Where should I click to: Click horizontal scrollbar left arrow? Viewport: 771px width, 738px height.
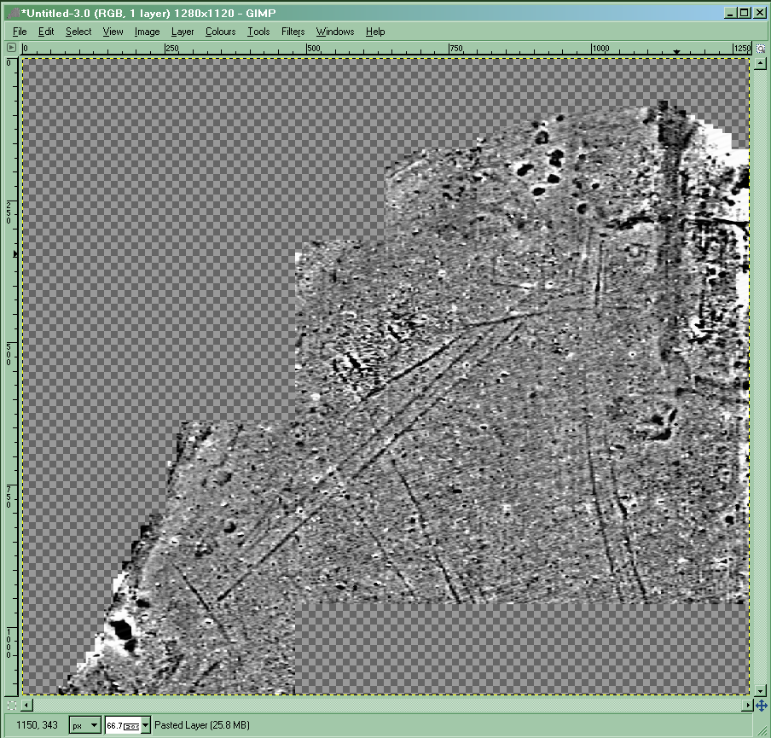point(27,706)
